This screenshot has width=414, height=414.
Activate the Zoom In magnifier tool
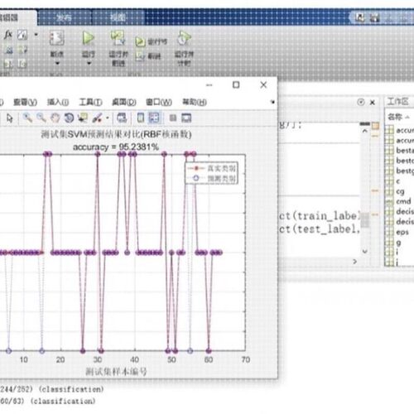(27, 118)
